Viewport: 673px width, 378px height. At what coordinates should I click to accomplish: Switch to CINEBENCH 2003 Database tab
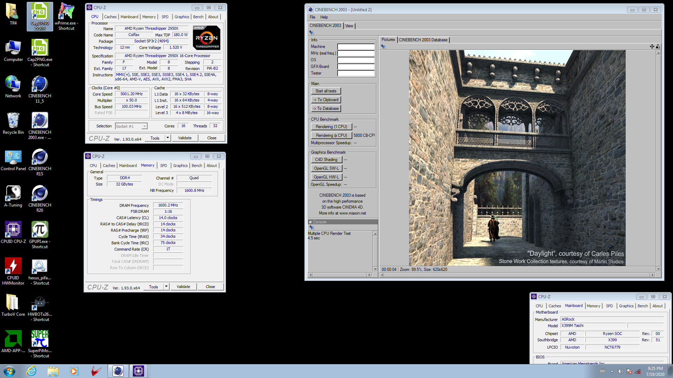[x=423, y=40]
